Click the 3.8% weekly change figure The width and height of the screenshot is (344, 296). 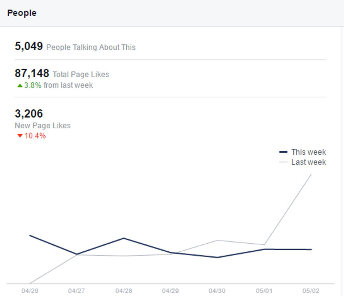click(x=33, y=85)
